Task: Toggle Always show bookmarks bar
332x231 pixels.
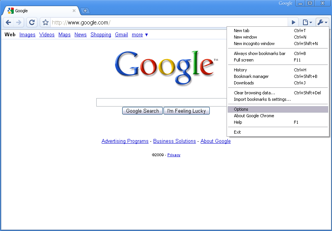Action: tap(278, 53)
